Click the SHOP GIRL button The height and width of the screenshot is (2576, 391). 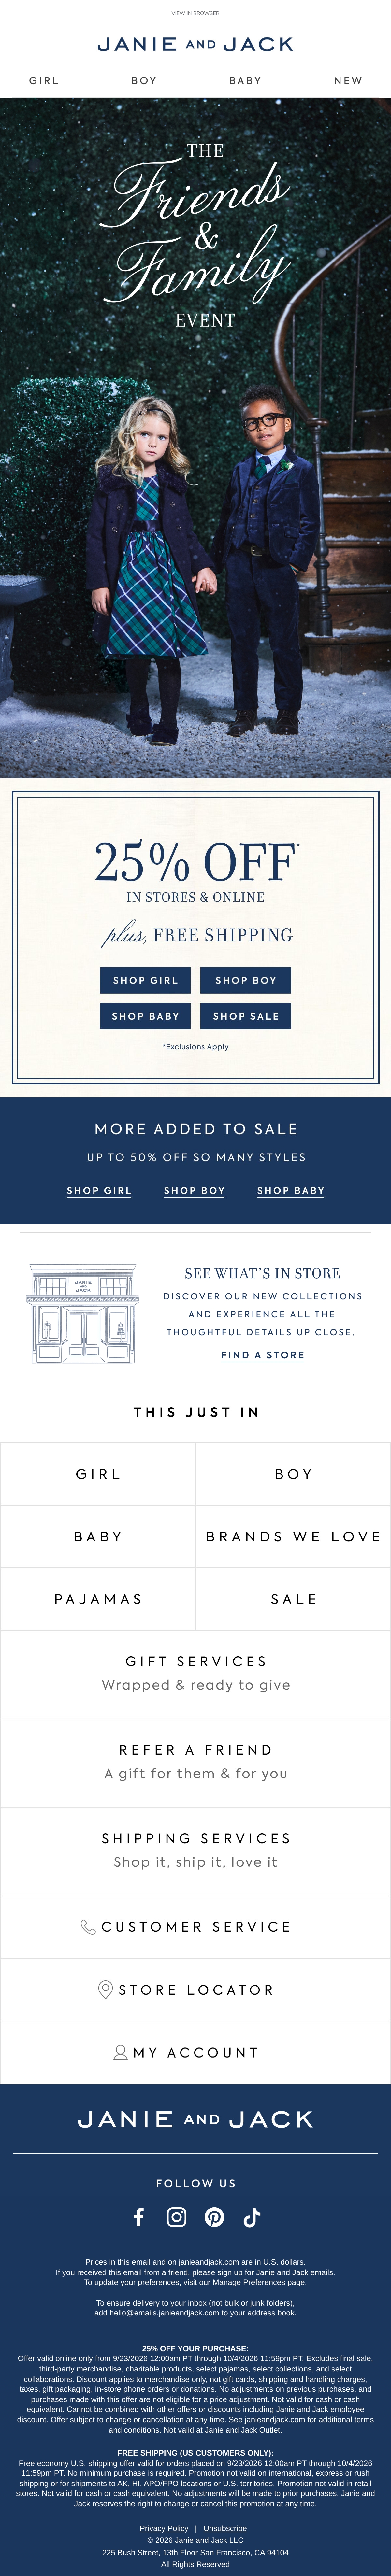(x=145, y=980)
